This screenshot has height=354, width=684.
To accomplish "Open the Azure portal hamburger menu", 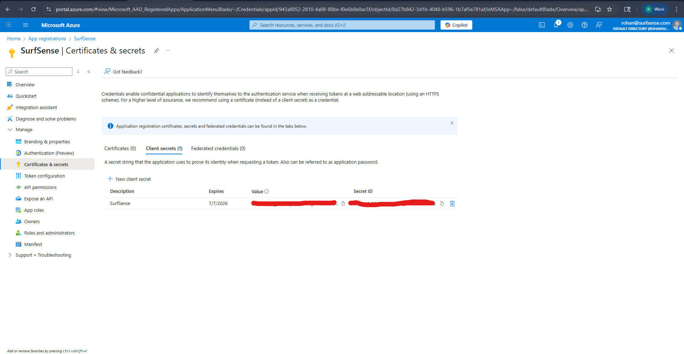I will 25,25.
